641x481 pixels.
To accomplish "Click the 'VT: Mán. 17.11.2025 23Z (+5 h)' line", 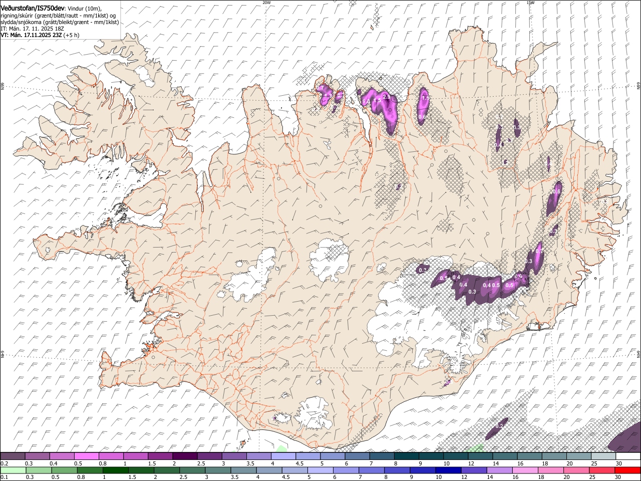I will (x=40, y=35).
